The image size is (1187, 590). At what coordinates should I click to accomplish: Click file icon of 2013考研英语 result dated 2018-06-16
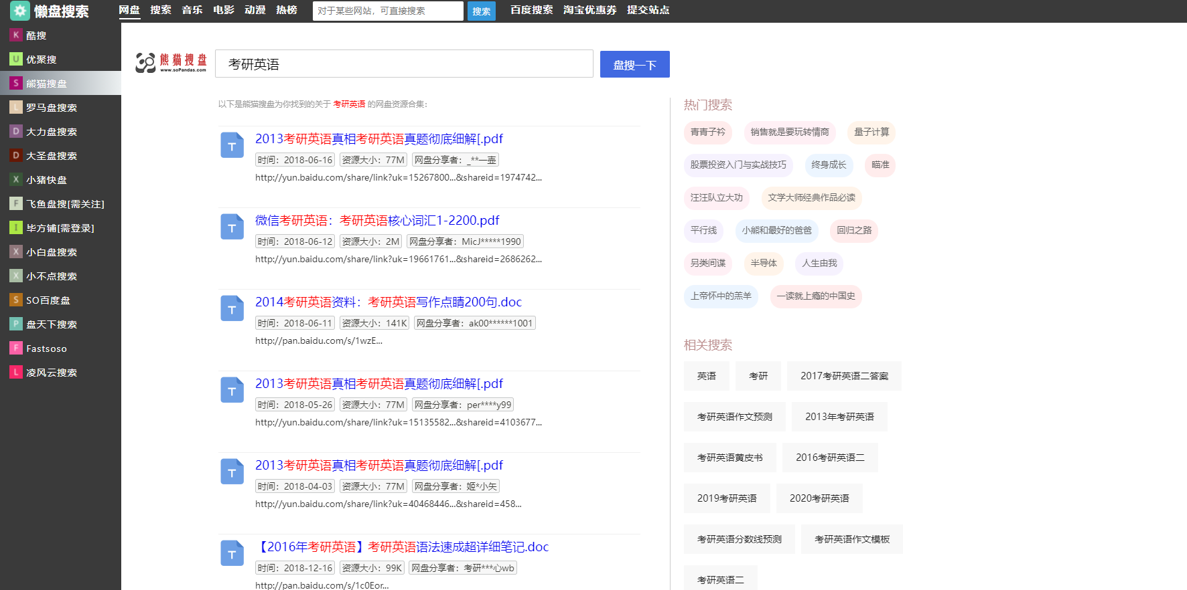pos(232,145)
